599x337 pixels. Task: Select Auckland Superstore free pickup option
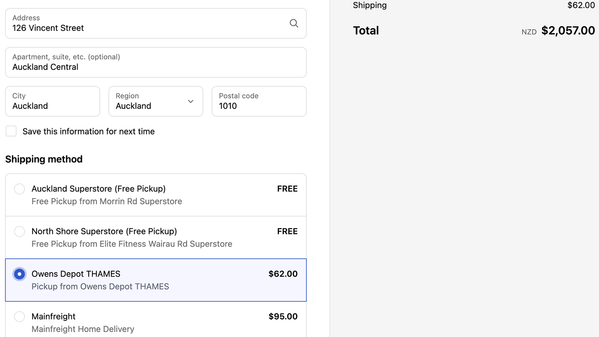click(19, 189)
